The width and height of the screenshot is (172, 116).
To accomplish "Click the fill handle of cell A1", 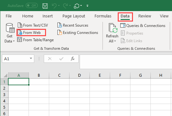I will (x=29, y=85).
